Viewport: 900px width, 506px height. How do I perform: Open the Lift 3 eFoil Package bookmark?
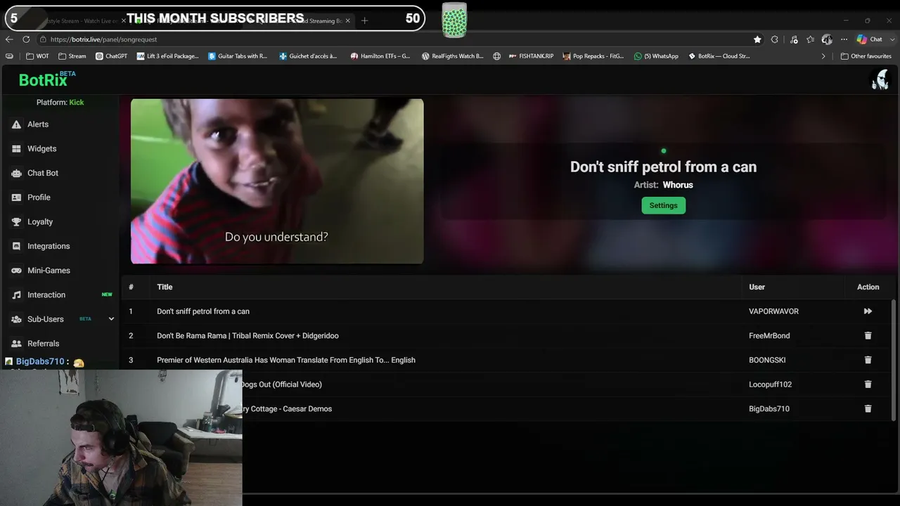(x=168, y=56)
